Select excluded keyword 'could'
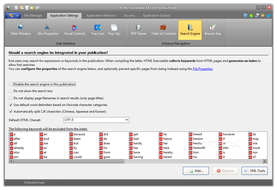 78,157
